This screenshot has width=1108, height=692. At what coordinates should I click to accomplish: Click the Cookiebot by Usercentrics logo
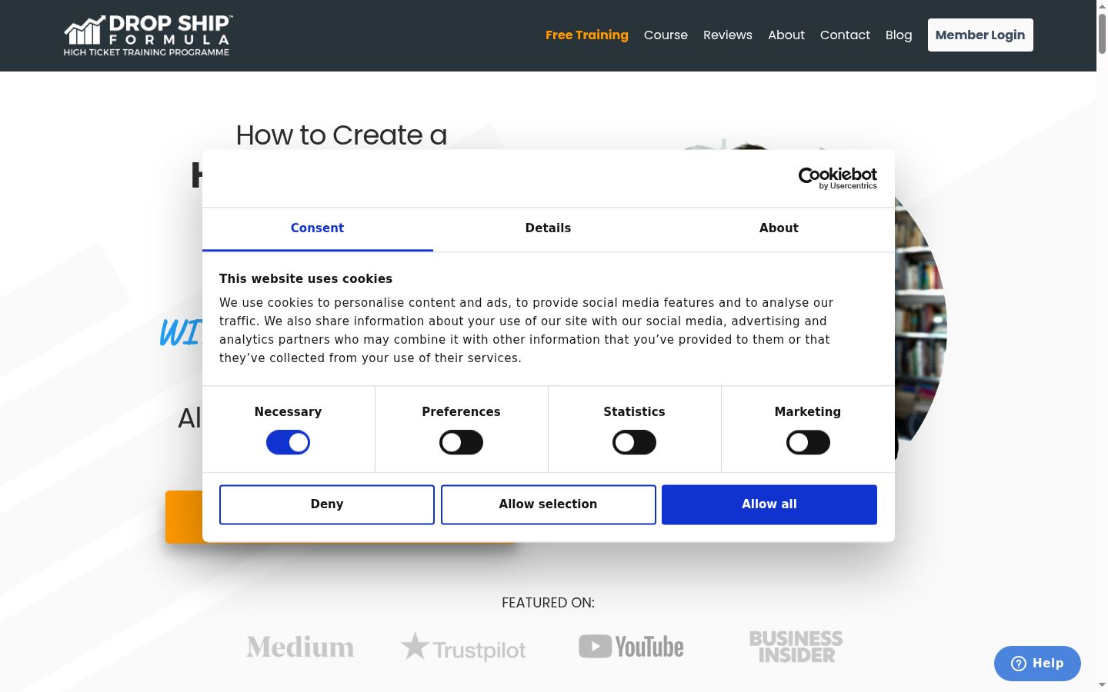(837, 178)
